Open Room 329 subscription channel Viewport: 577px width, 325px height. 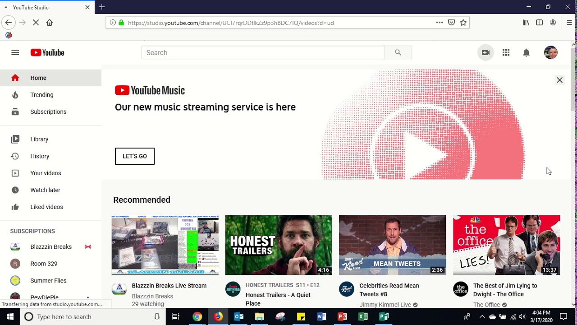click(50, 264)
